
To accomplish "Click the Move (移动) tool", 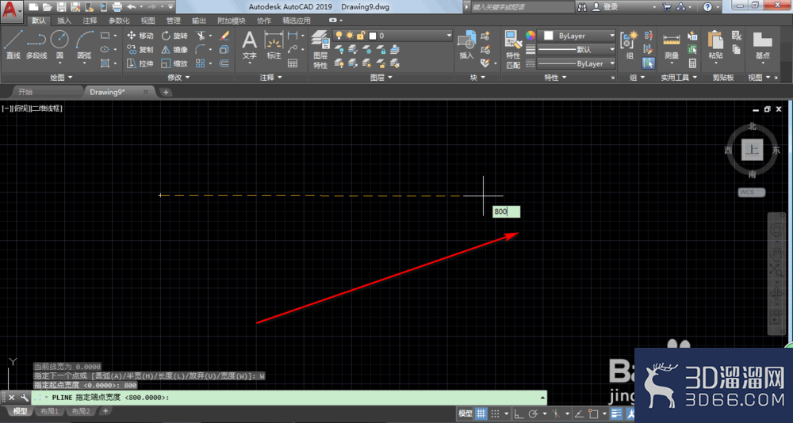I will tap(140, 36).
